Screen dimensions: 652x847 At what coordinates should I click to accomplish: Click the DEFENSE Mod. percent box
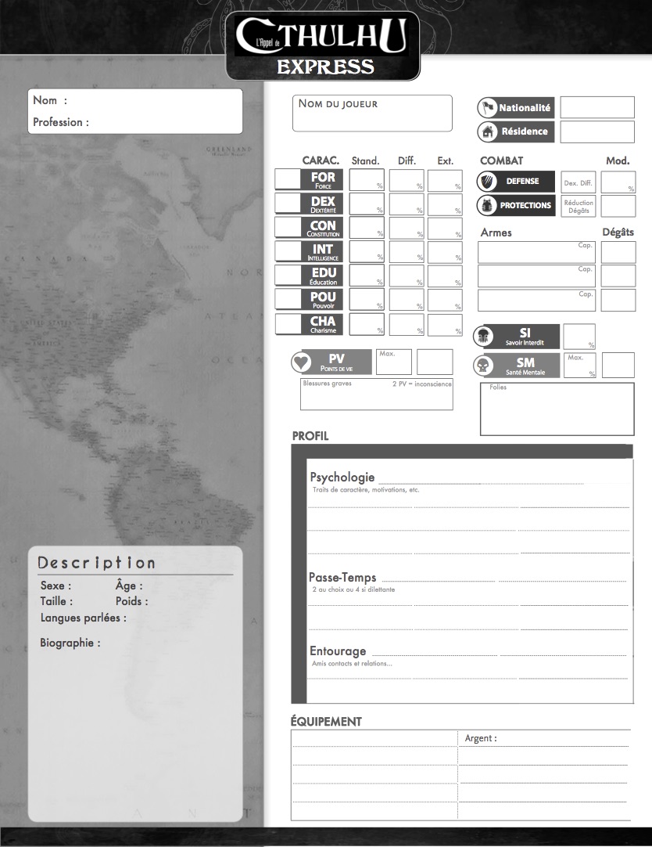click(x=618, y=182)
